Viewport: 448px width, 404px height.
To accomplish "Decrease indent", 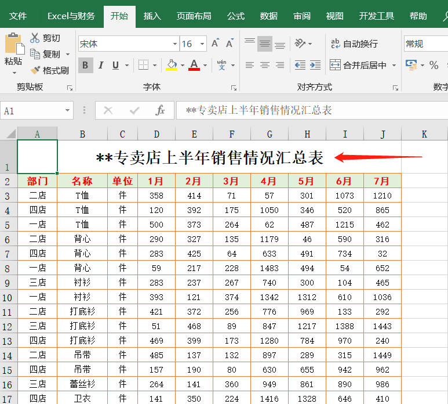I will pos(300,65).
